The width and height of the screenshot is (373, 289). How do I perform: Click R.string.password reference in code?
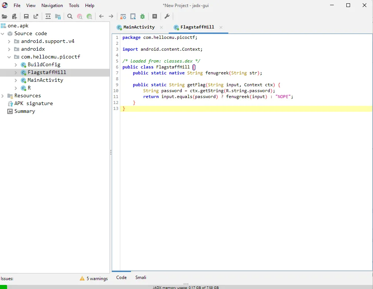(x=248, y=91)
